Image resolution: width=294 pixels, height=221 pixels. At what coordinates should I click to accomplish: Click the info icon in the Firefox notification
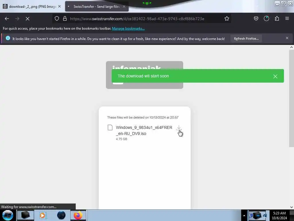tap(8, 38)
